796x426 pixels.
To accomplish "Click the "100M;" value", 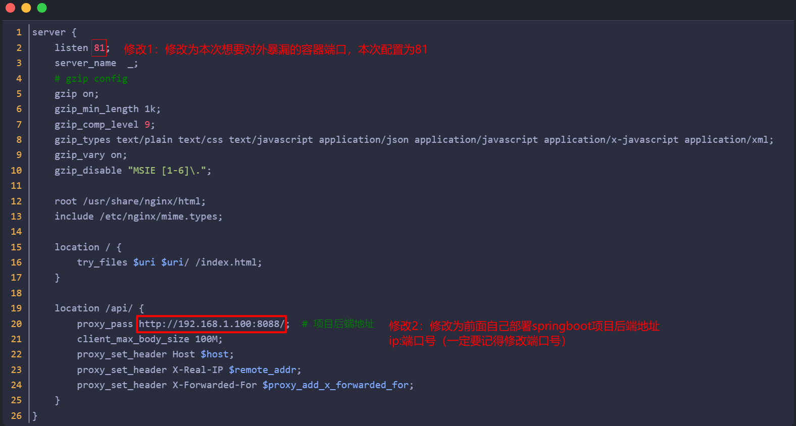I will tap(209, 339).
